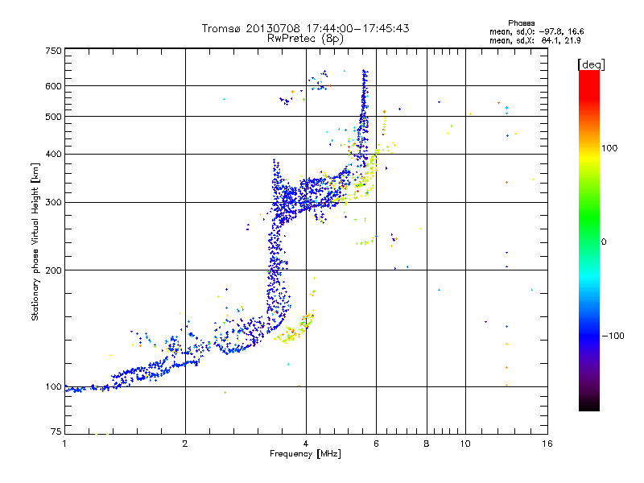The width and height of the screenshot is (644, 483).
Task: Click the black bottom of the phase colorbar
Action: pos(589,406)
